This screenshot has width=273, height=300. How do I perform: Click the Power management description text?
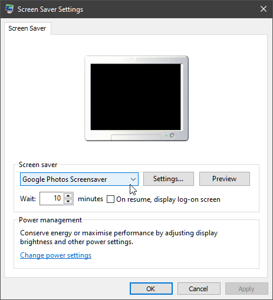pyautogui.click(x=119, y=237)
